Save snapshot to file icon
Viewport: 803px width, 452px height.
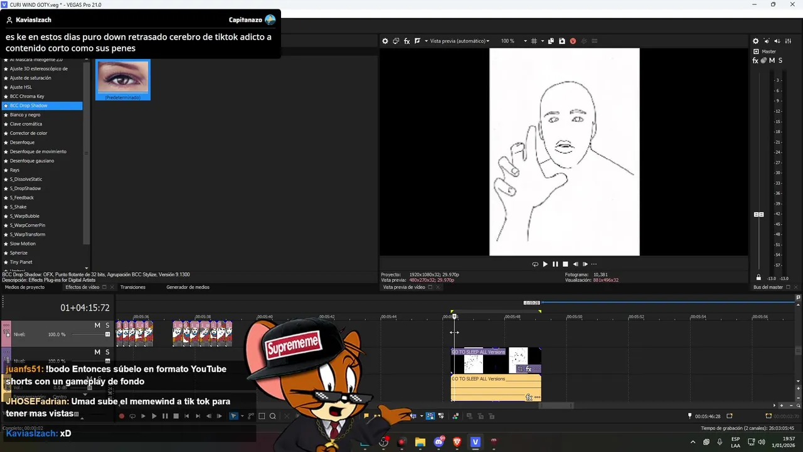pyautogui.click(x=562, y=41)
